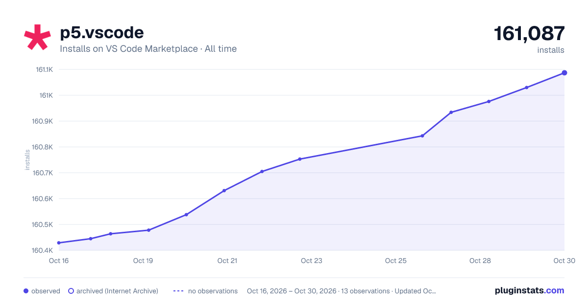The height and width of the screenshot is (308, 588).
Task: Click the Oct 19 x-axis label
Action: tap(143, 261)
